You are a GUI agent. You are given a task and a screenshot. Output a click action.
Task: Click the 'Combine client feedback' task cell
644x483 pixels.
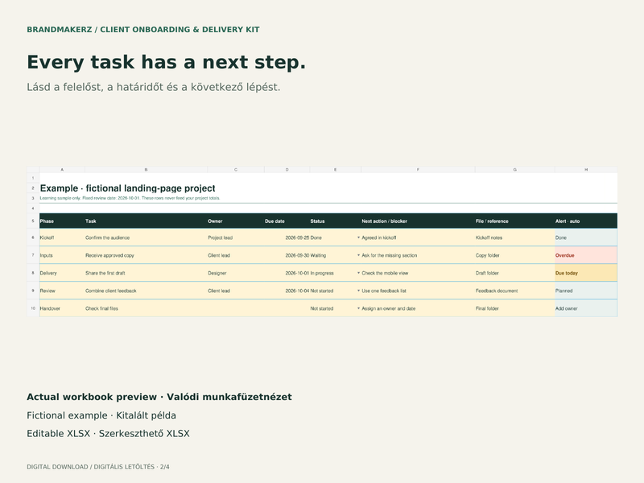(x=146, y=291)
